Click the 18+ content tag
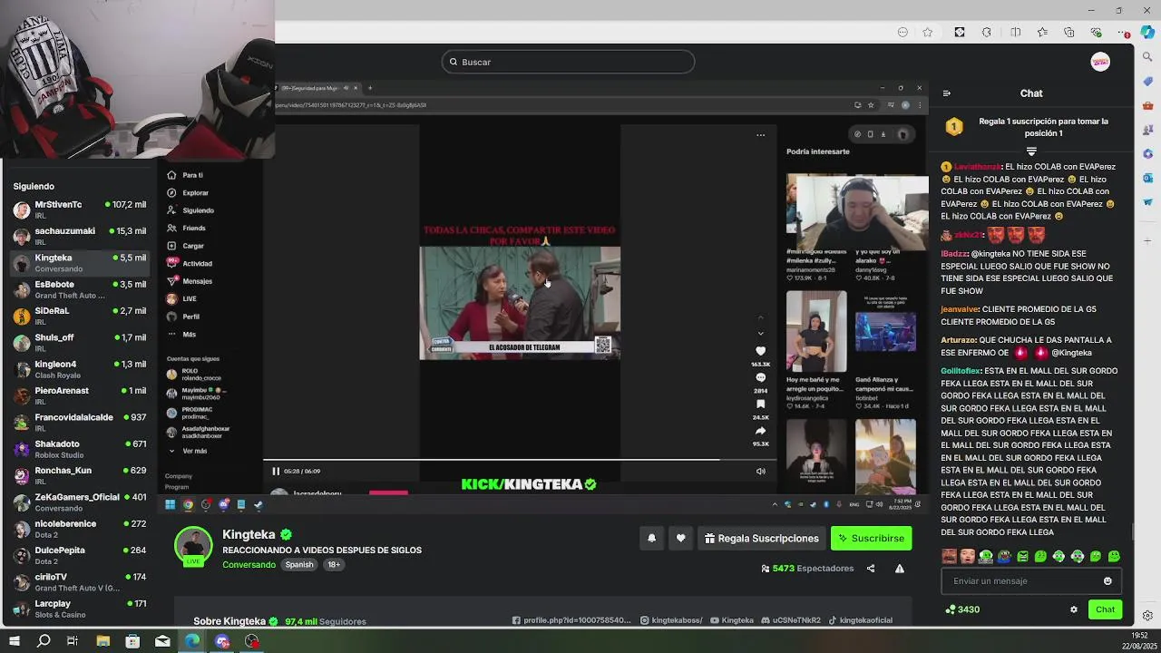This screenshot has height=653, width=1161. tap(334, 565)
